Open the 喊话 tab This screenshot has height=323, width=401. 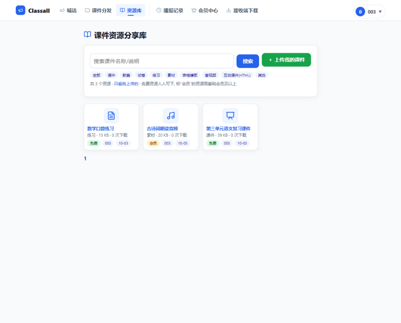[x=68, y=11]
